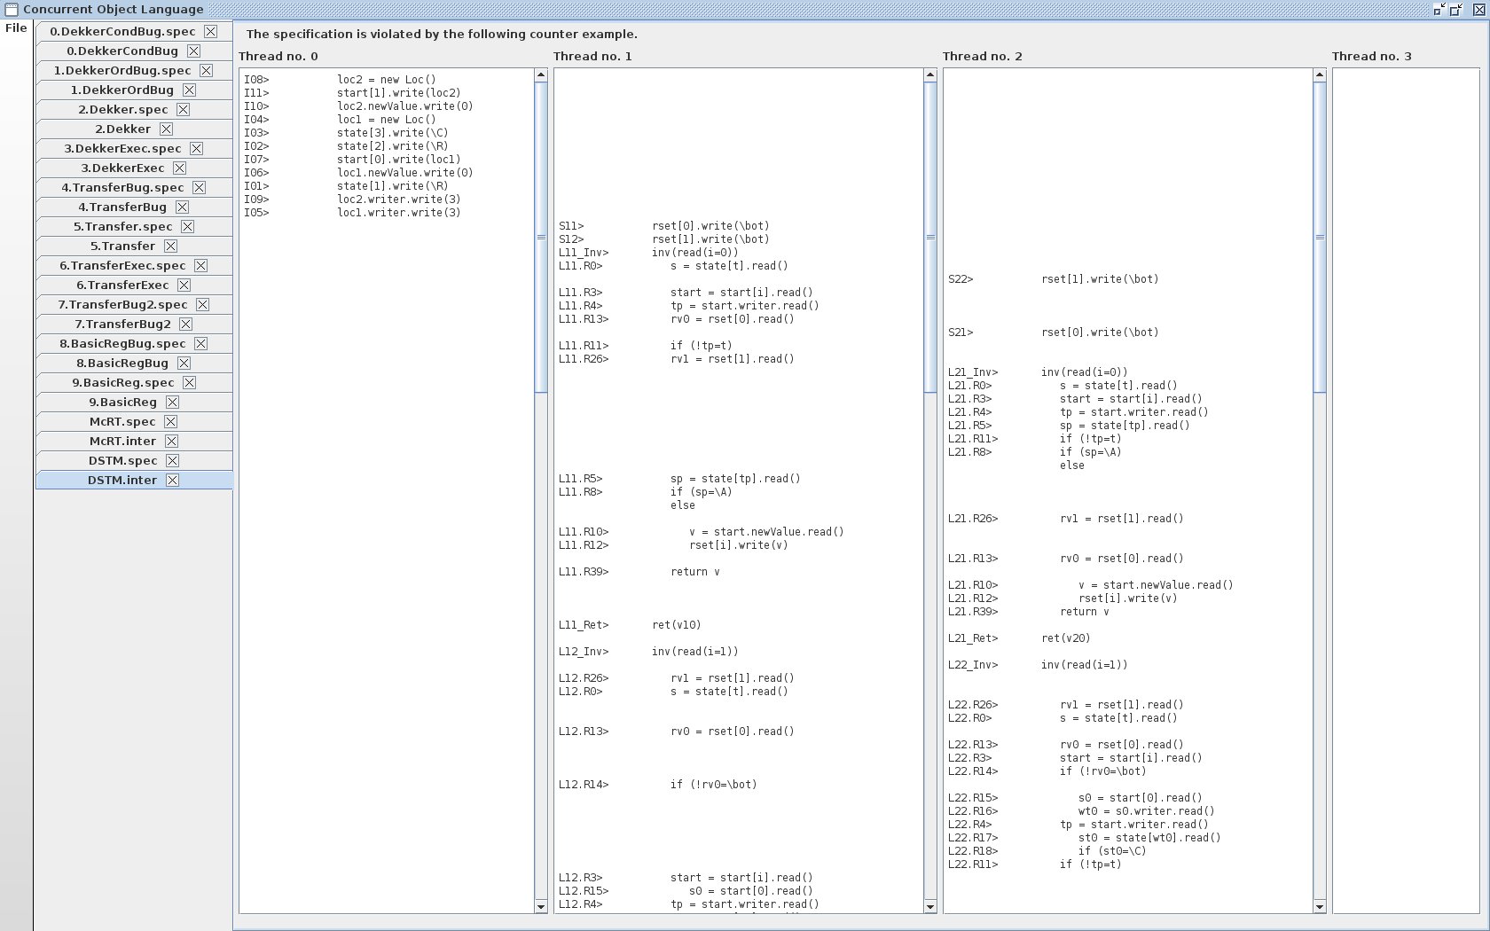
Task: Switch to the 8.BasicRegBug.spec tab
Action: point(134,343)
